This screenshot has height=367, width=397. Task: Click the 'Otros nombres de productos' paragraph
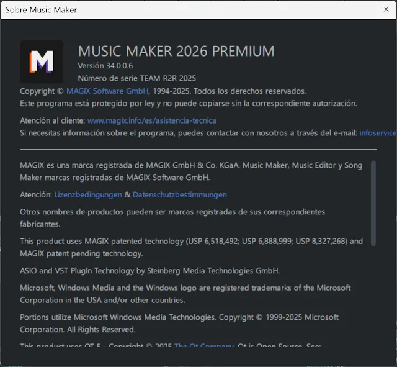[172, 218]
